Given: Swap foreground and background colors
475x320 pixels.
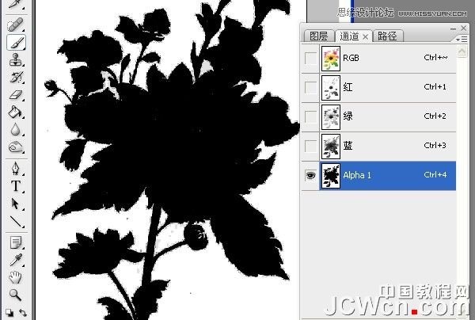Looking at the screenshot, I should 23,312.
